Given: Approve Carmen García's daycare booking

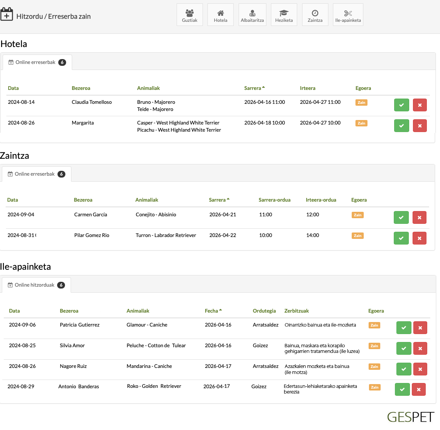Looking at the screenshot, I should coord(401,217).
